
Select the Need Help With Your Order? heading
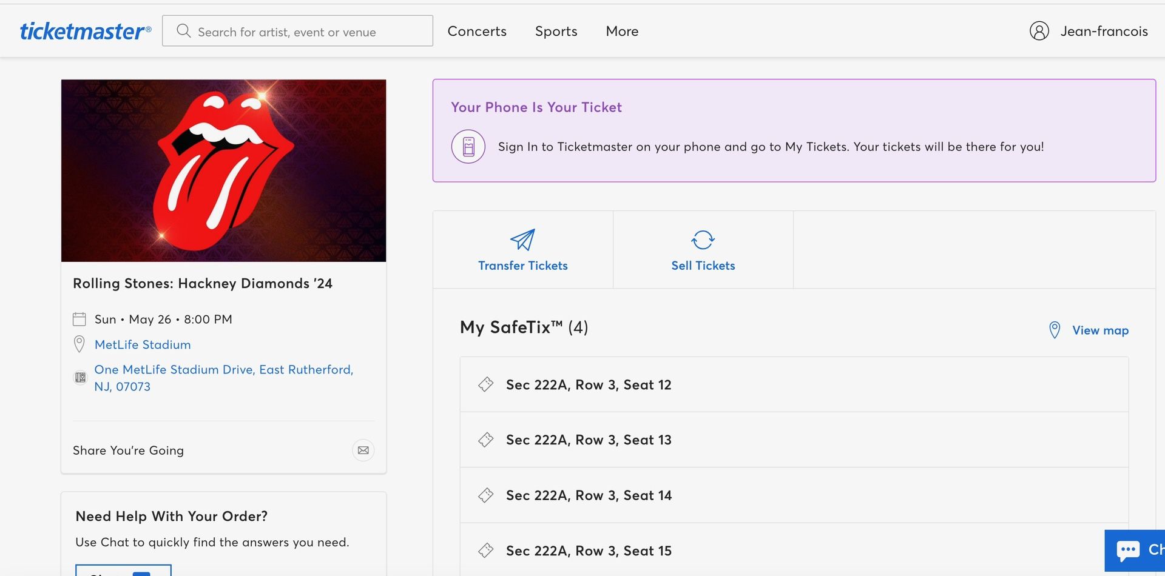(x=171, y=516)
